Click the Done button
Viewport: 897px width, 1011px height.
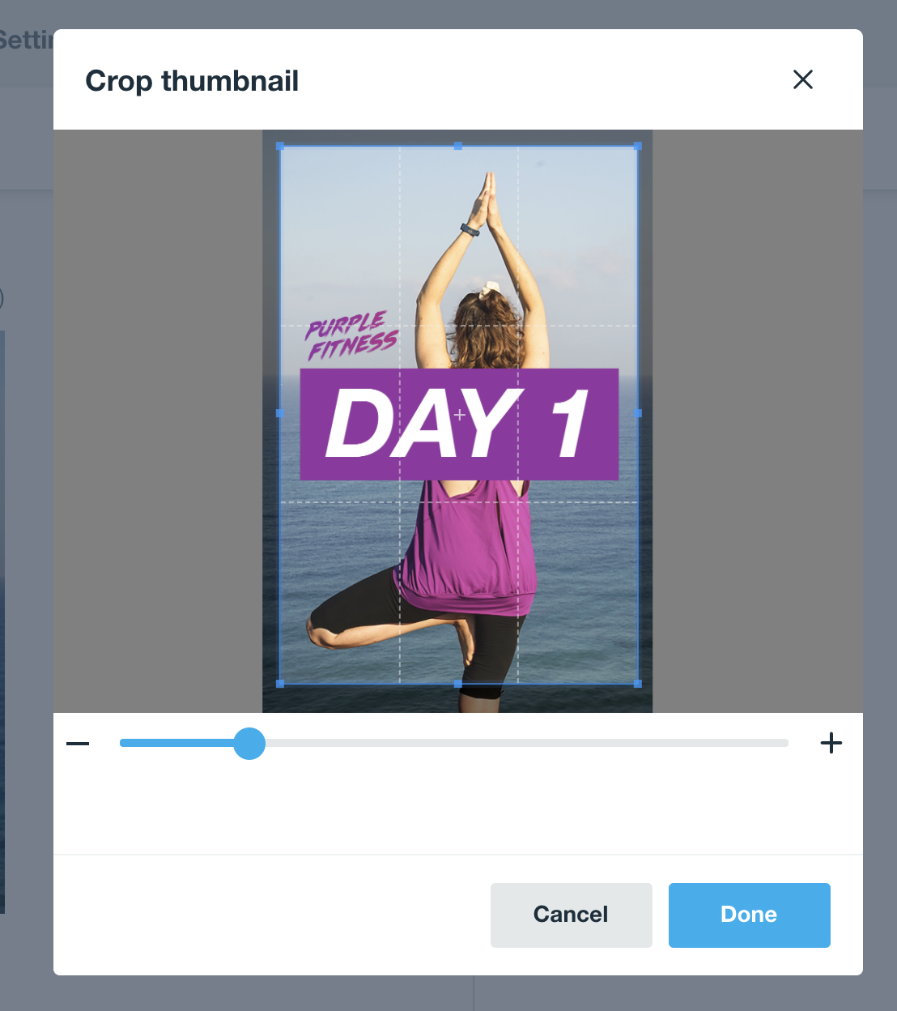[750, 915]
